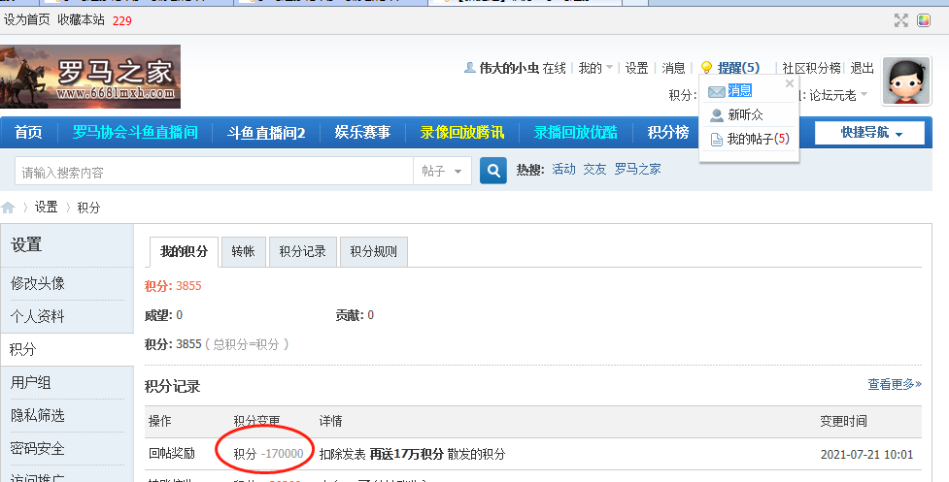Image resolution: width=949 pixels, height=482 pixels.
Task: Open 斗鱼直播间2 nav item
Action: click(266, 132)
